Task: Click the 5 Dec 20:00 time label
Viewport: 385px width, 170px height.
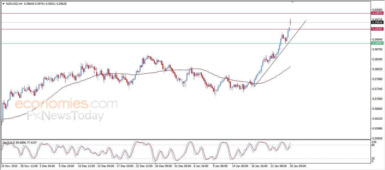Action: pyautogui.click(x=67, y=166)
